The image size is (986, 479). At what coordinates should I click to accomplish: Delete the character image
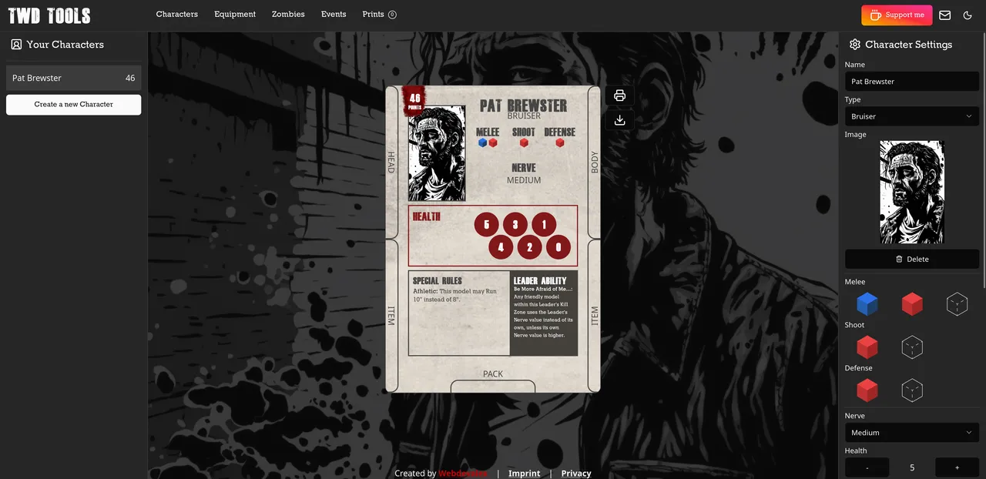pyautogui.click(x=912, y=259)
